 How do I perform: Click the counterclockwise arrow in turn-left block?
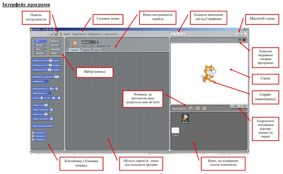[x=46, y=70]
